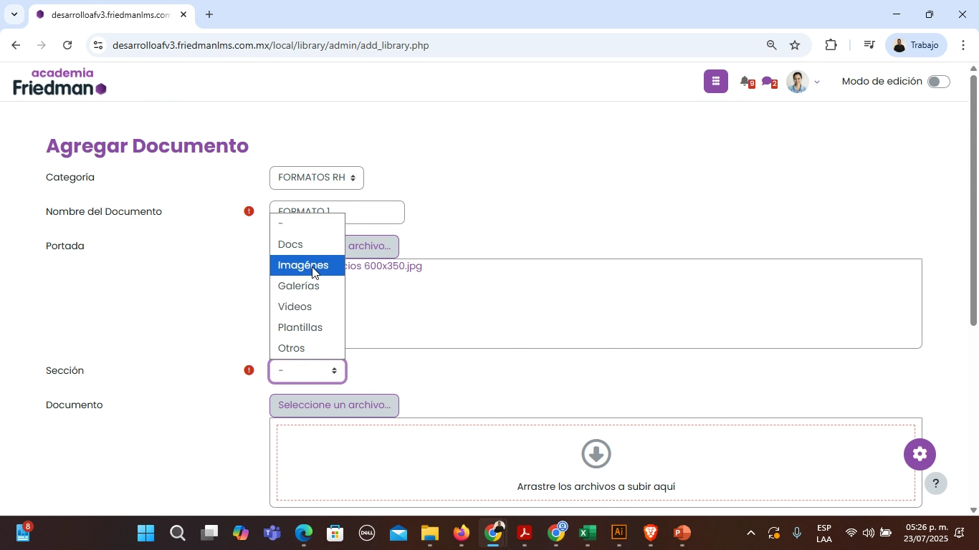Open Adobe Acrobat from the taskbar
Image resolution: width=979 pixels, height=550 pixels.
[x=524, y=533]
